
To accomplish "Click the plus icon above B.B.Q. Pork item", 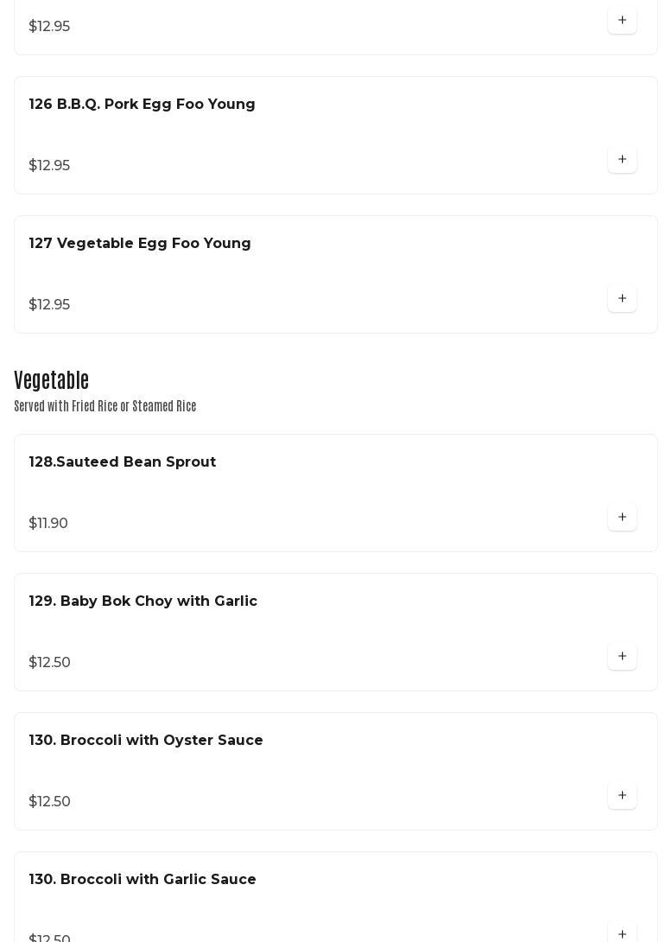I will 622,21.
